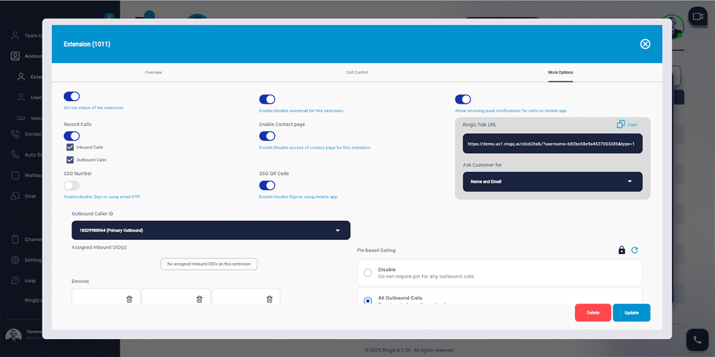Click the refresh icon for Pin-based Dialing
The image size is (715, 357).
[635, 250]
